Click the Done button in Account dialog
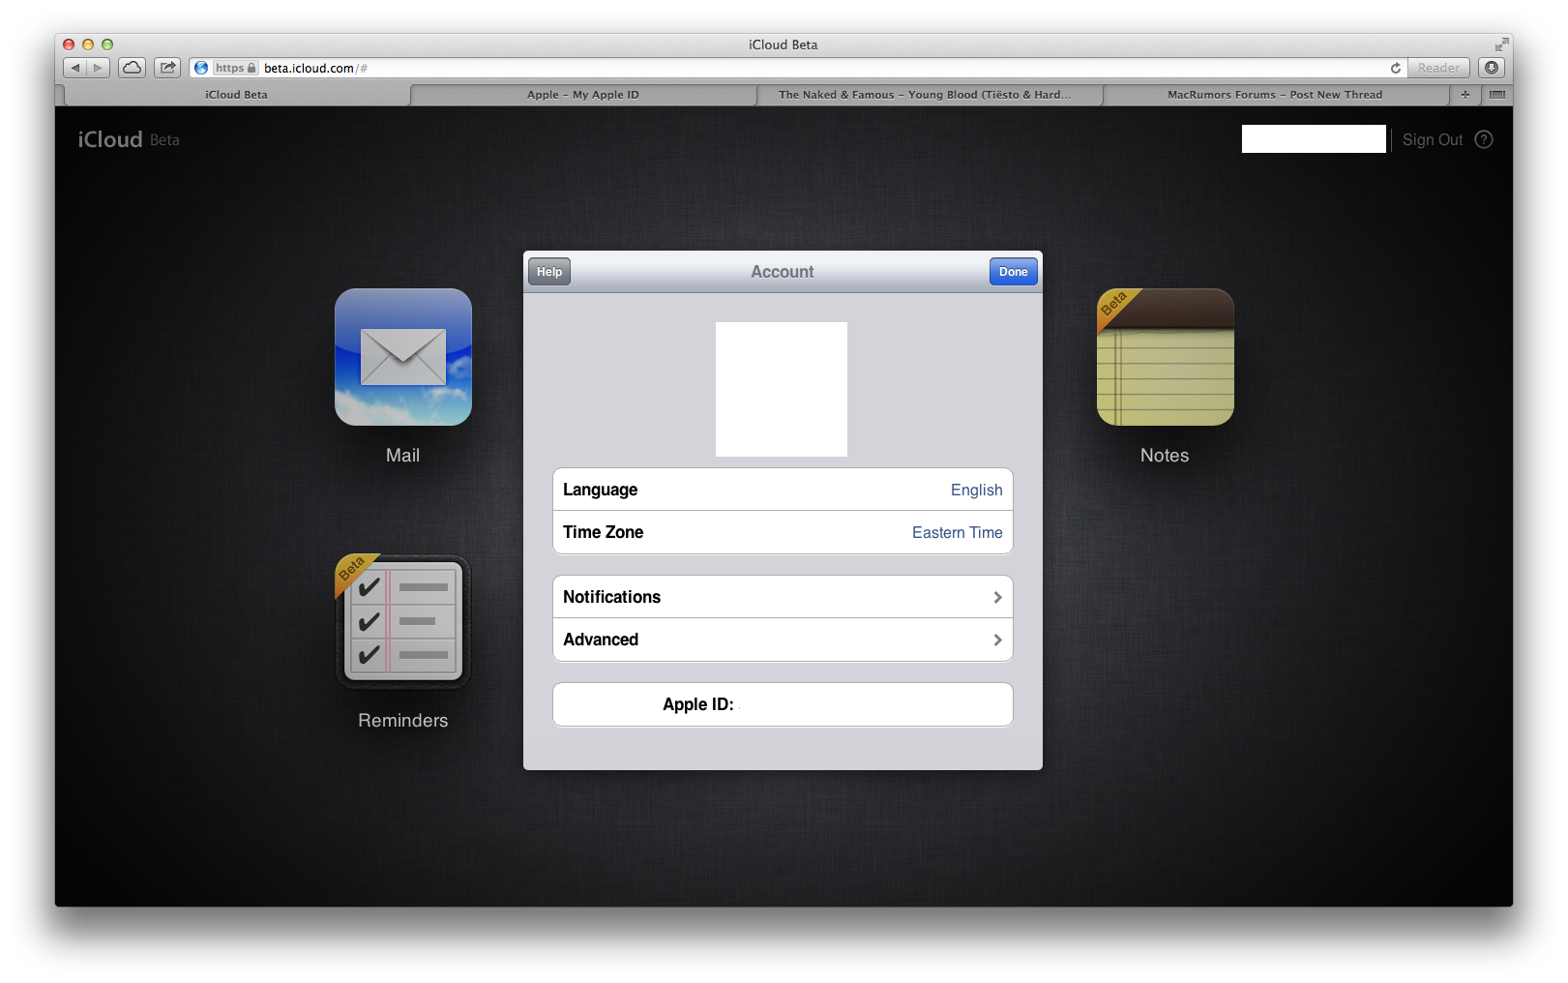 click(x=1014, y=272)
